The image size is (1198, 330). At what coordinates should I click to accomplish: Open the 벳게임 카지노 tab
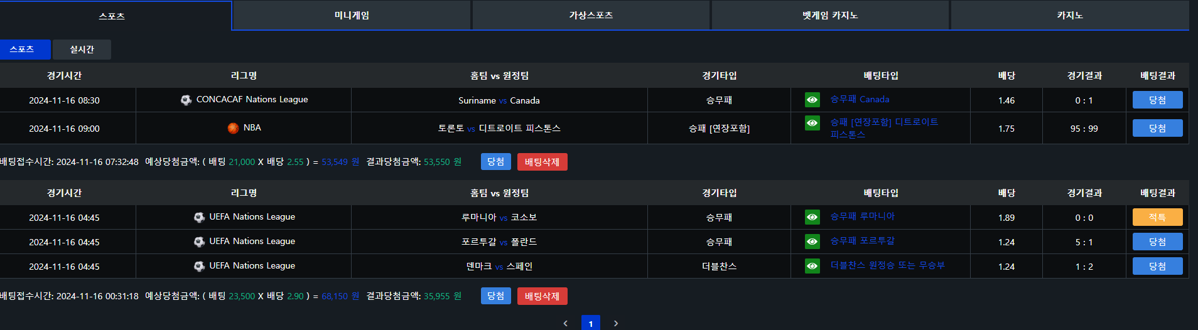[830, 16]
